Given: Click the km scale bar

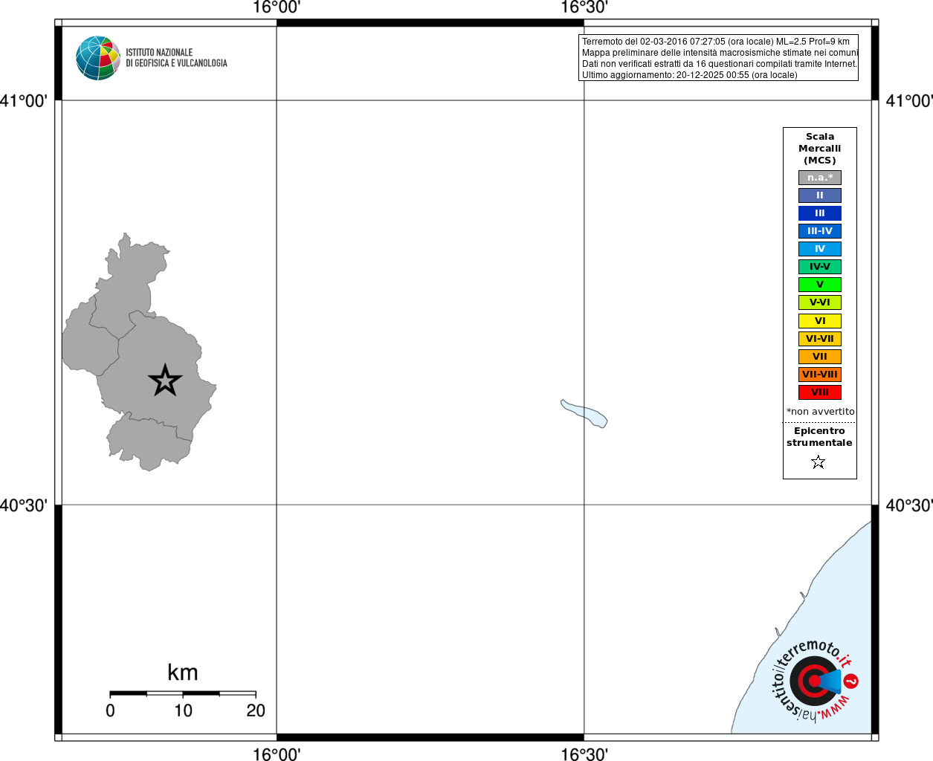Looking at the screenshot, I should click(183, 693).
